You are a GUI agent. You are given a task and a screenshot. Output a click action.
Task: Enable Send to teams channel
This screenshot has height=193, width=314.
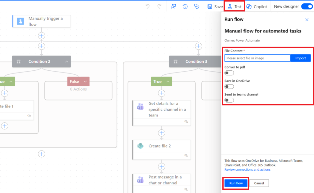tap(229, 100)
